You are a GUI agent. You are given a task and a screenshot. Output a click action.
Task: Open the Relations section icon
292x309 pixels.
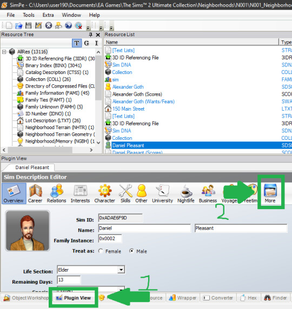(x=56, y=193)
